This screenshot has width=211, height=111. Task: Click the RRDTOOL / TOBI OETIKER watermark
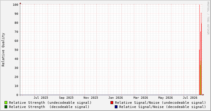(x=208, y=18)
